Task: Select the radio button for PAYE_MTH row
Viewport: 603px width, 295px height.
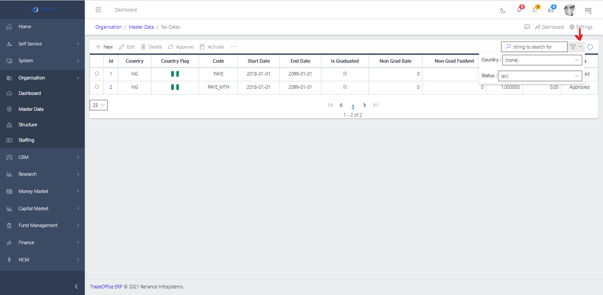Action: click(97, 87)
